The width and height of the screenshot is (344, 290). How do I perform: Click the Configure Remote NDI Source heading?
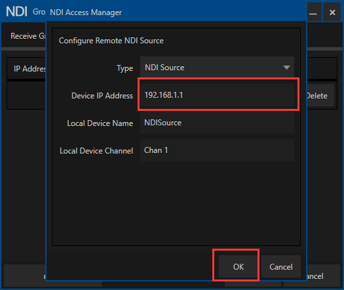click(111, 41)
